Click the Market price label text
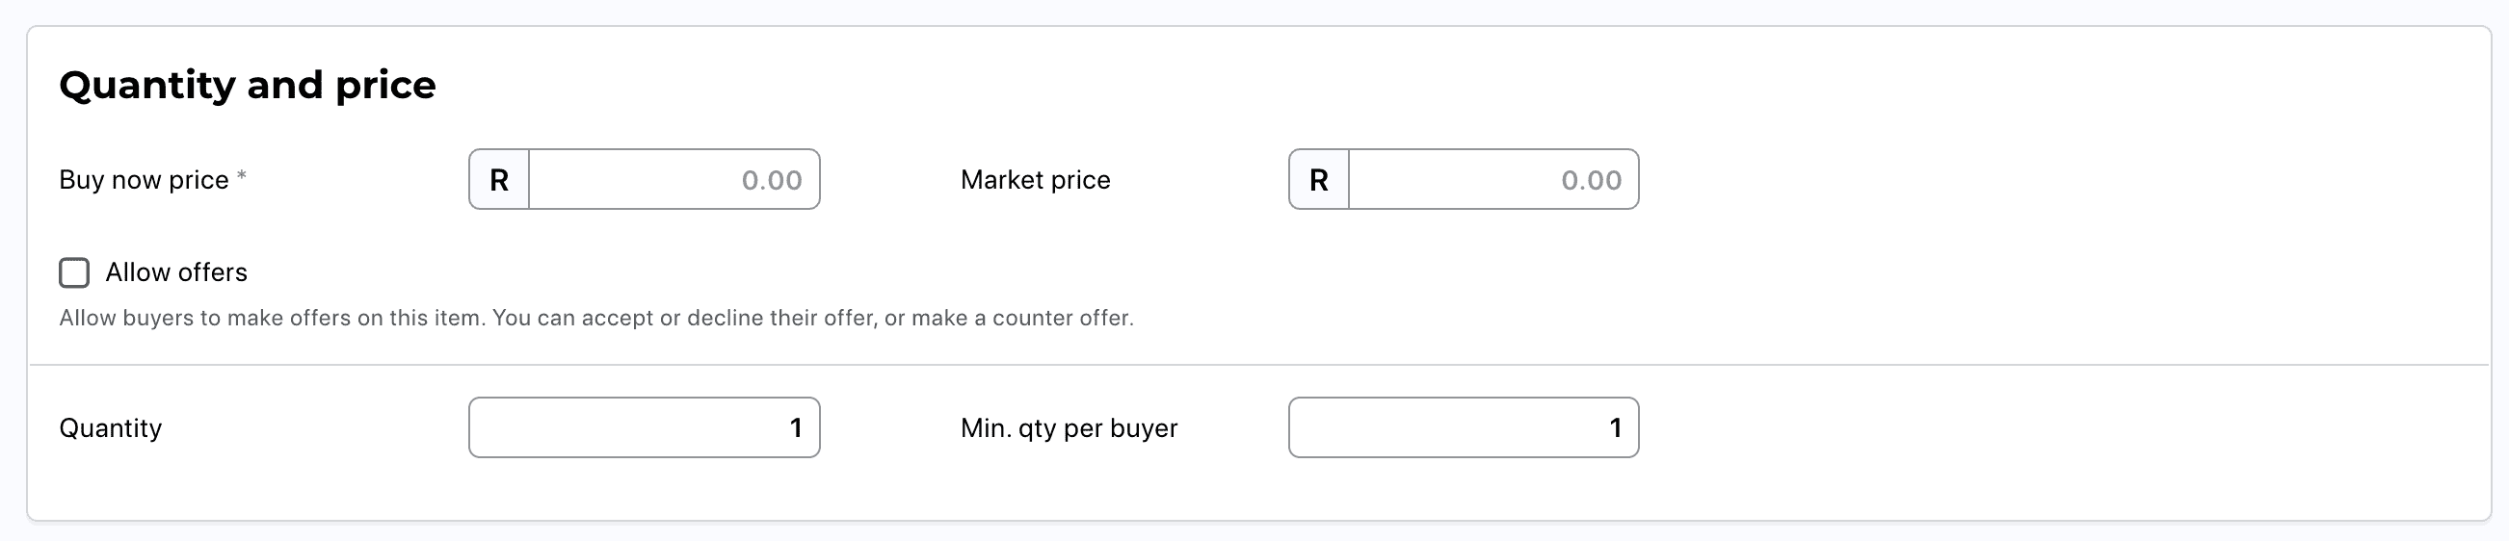This screenshot has height=541, width=2509. (x=1035, y=180)
